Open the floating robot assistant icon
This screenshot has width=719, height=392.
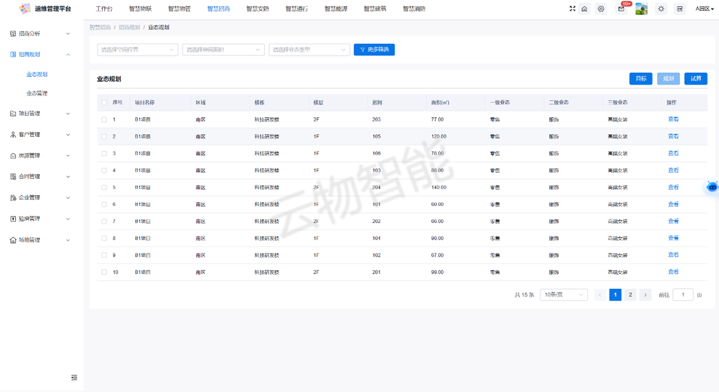pyautogui.click(x=712, y=187)
